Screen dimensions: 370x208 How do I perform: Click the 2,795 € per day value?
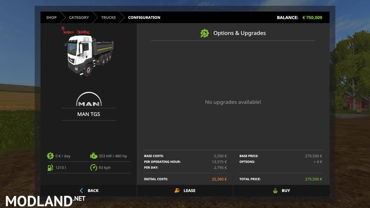click(220, 168)
